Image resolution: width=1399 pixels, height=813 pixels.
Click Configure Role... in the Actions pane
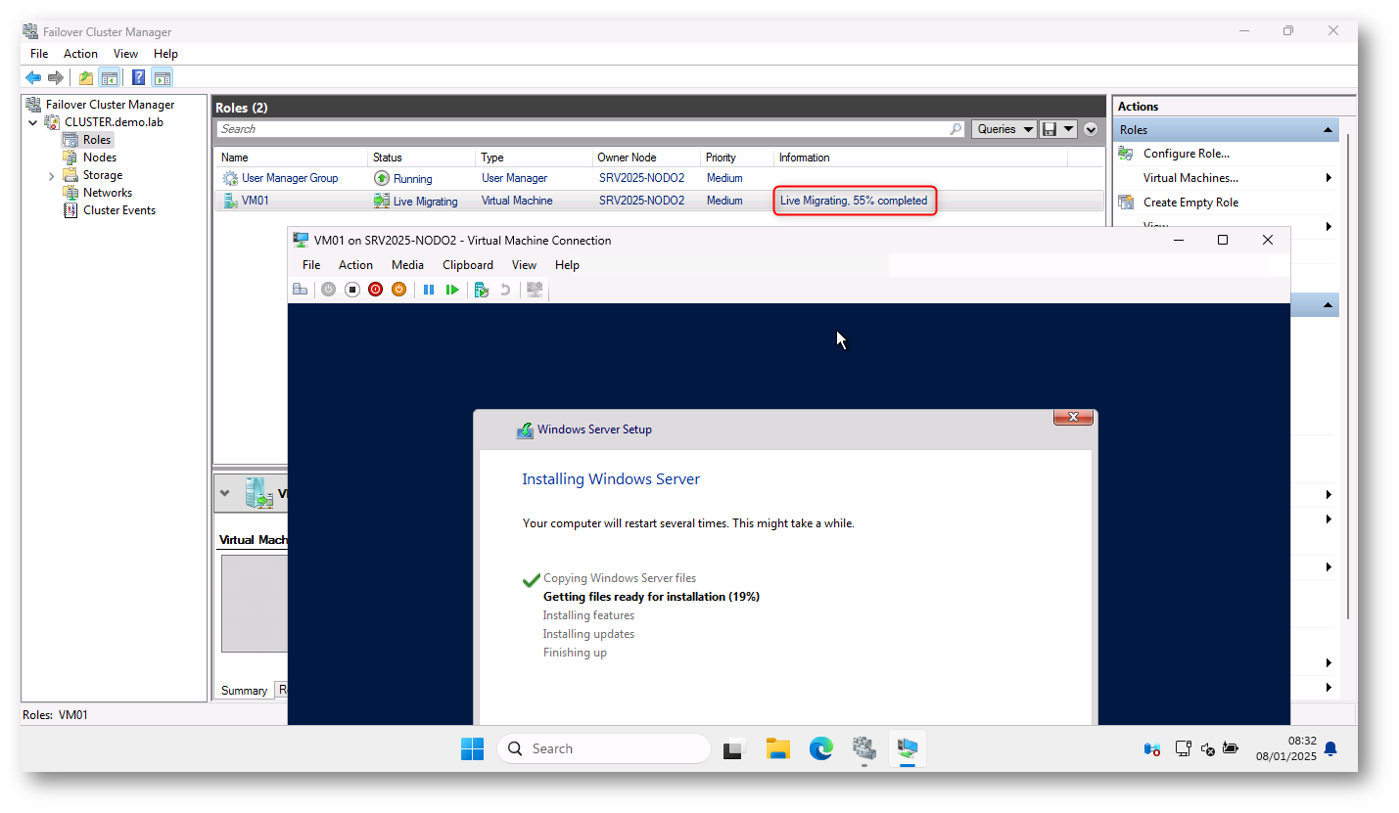pyautogui.click(x=1186, y=154)
